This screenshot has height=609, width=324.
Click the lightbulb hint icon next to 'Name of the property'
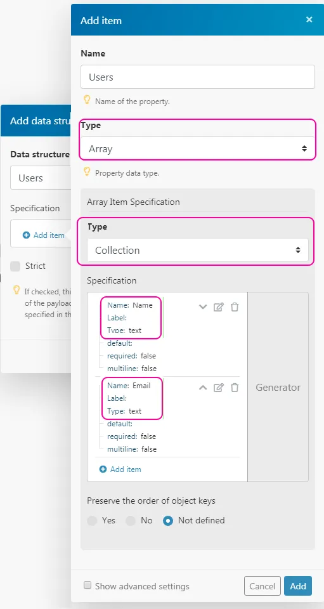[x=87, y=100]
